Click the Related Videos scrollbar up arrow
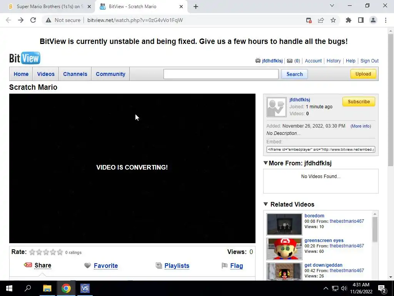Image resolution: width=394 pixels, height=296 pixels. (375, 214)
